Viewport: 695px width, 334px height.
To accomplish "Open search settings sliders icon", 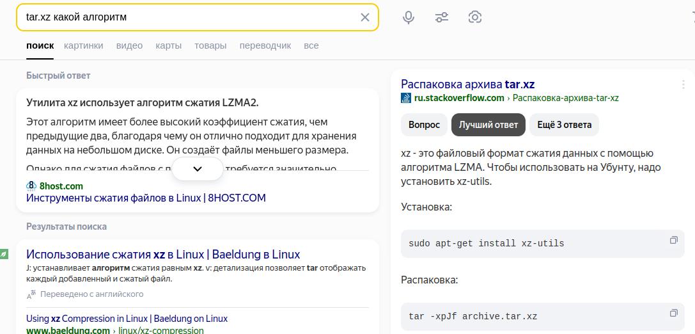I will tap(442, 17).
